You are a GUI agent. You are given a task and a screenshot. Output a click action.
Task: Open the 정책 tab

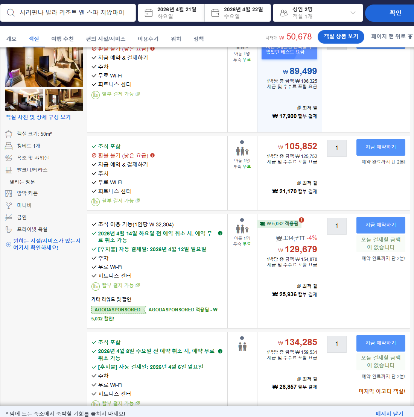pos(198,39)
